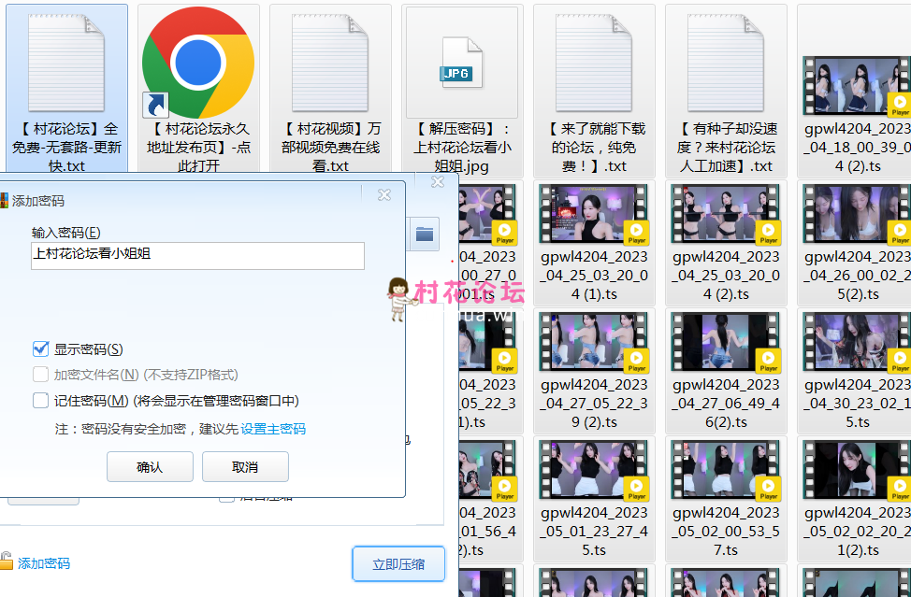Confirm the password with 确认 button
Image resolution: width=911 pixels, height=597 pixels.
(x=150, y=467)
